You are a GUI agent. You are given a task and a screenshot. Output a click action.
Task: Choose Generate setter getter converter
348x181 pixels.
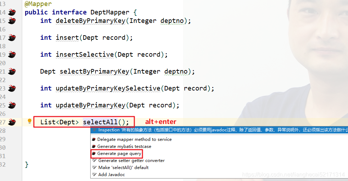[x=132, y=161]
